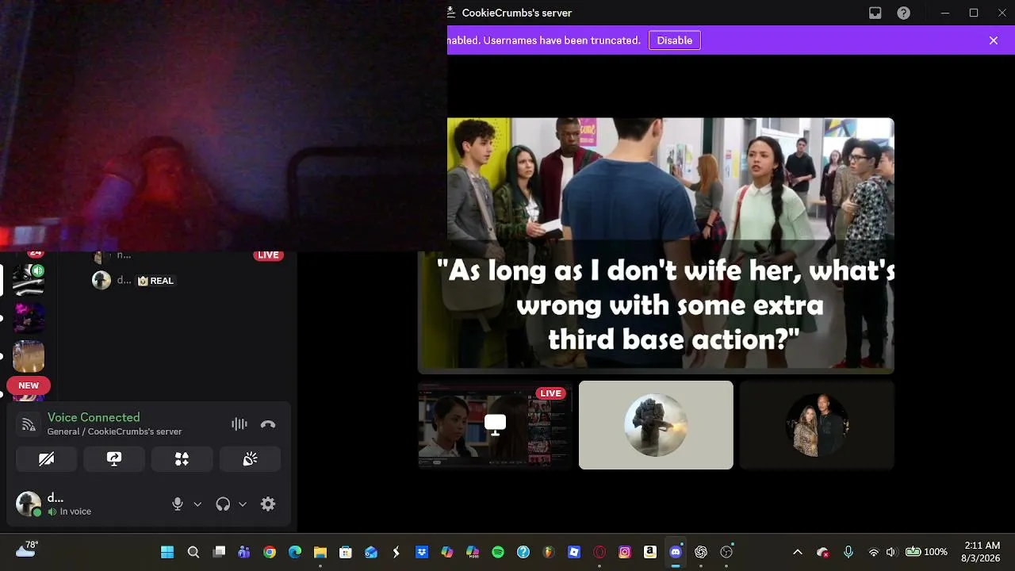Screen dimensions: 1015x571
Task: Open the main stream video with the quote
Action: click(656, 245)
